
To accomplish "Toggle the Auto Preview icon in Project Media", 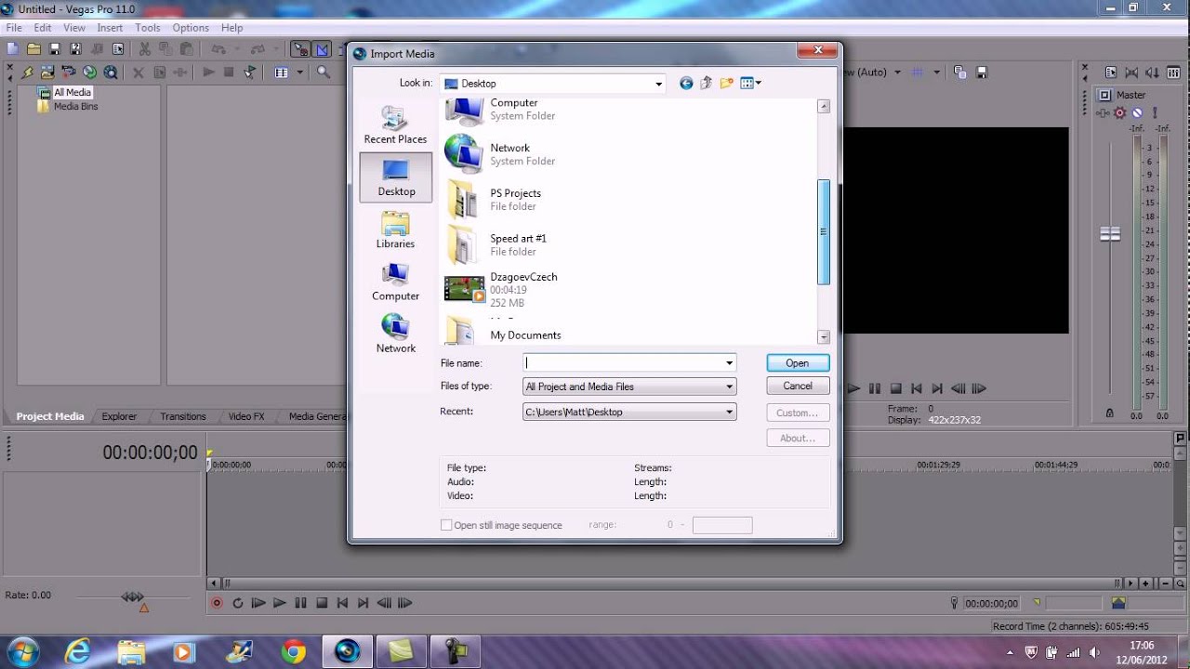I will tap(250, 72).
